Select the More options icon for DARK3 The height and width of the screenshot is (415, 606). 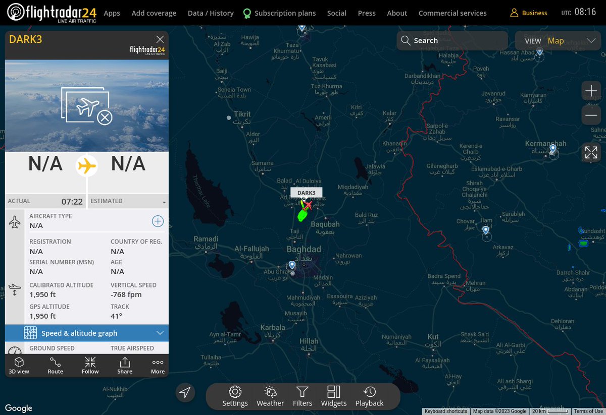coord(157,365)
